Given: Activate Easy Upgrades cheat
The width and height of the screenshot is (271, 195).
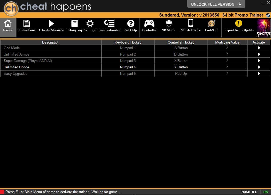Looking at the screenshot, I should click(259, 73).
